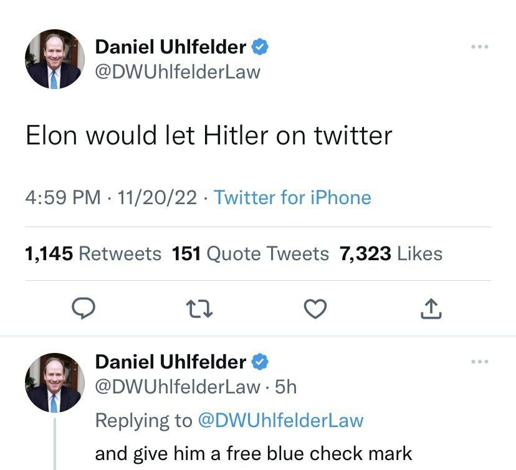This screenshot has height=470, width=516.
Task: Click the 4:59 PM 11/20/22 timestamp
Action: click(111, 198)
